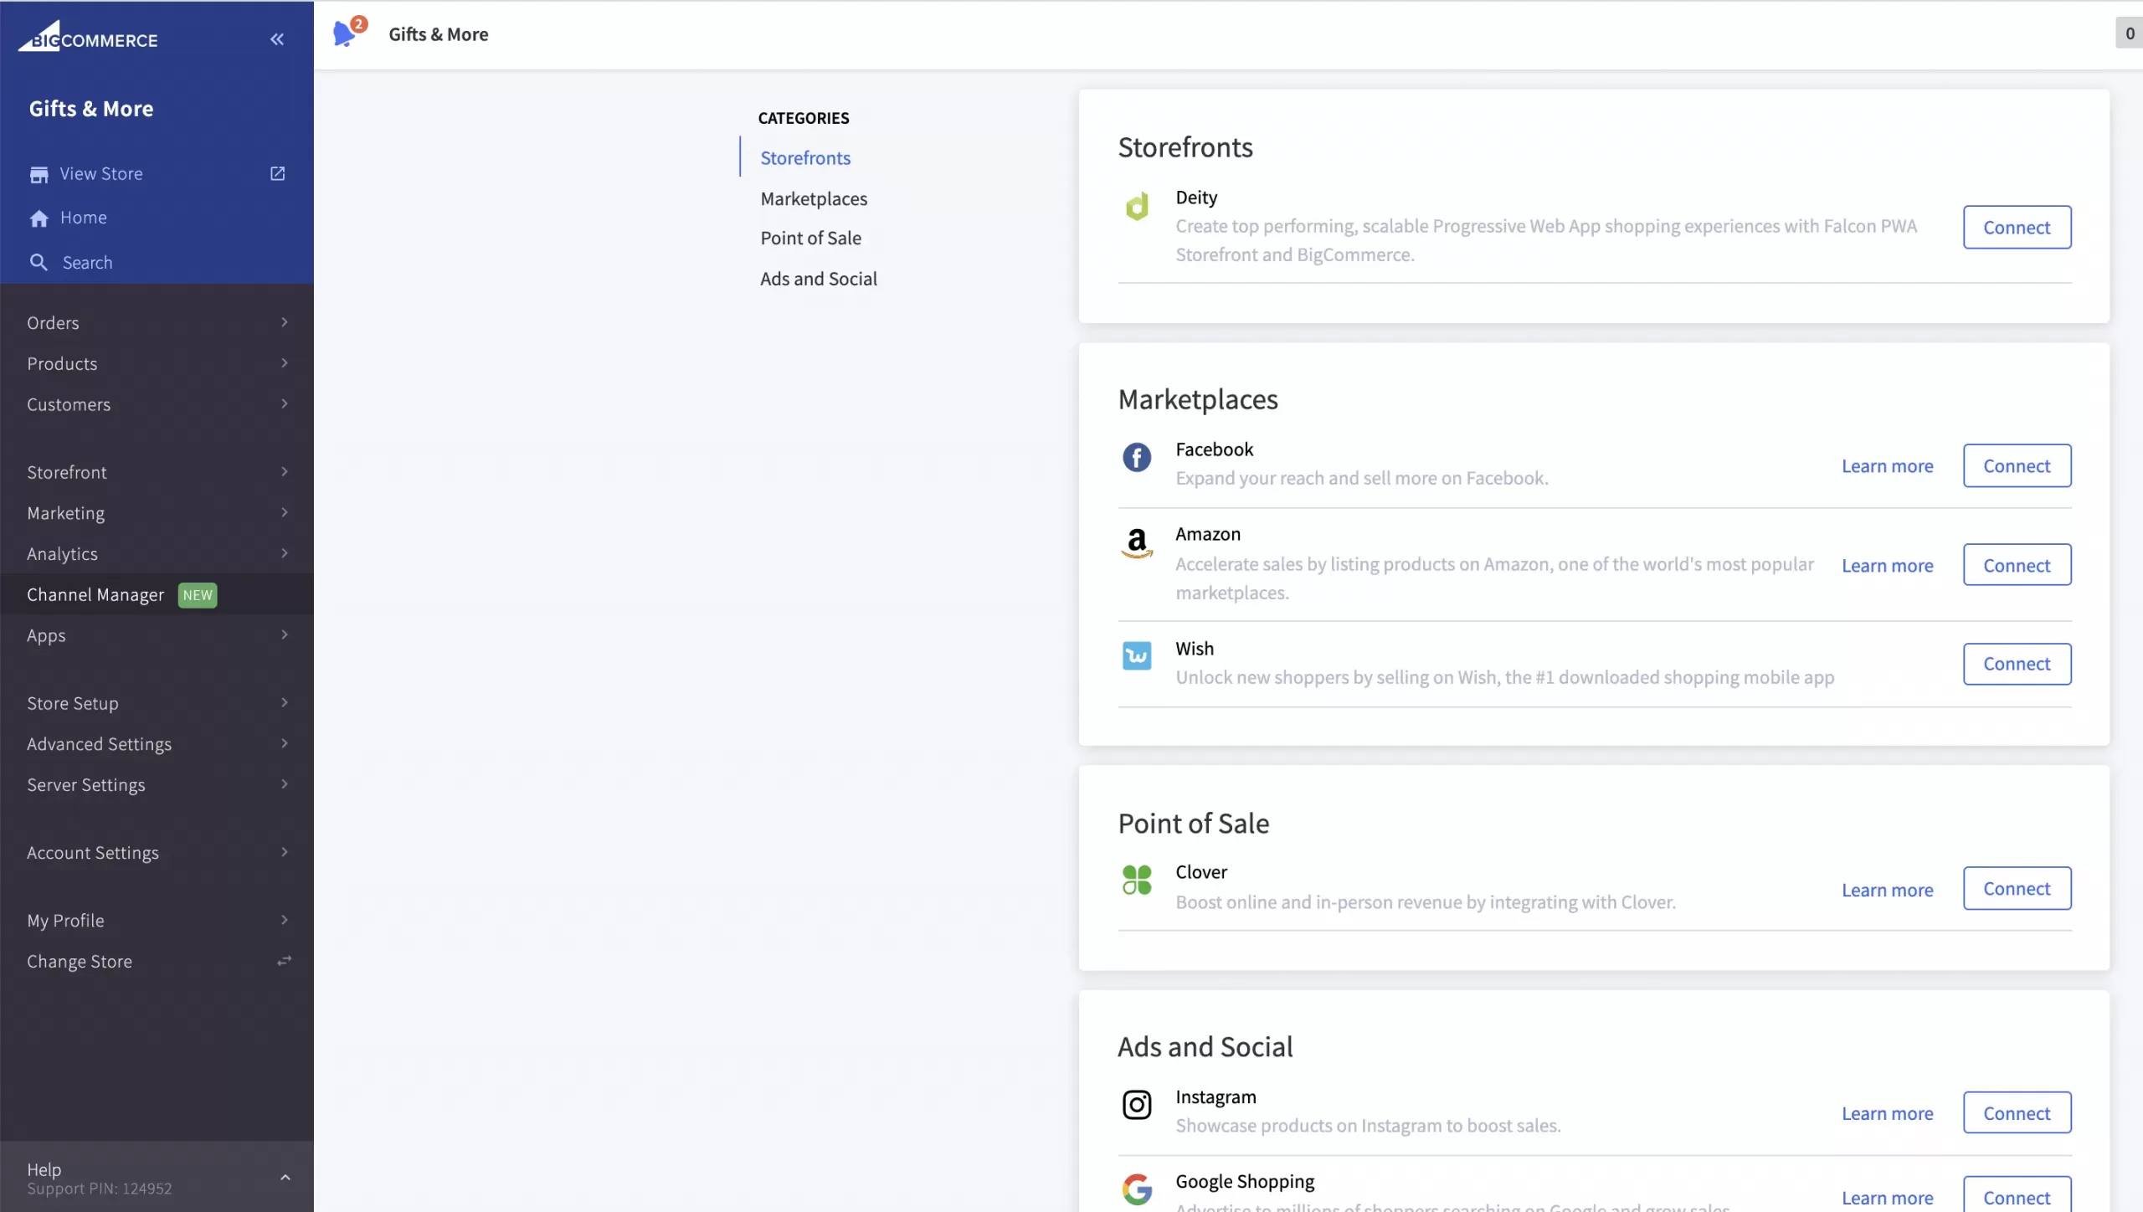2143x1212 pixels.
Task: Click the Change Store swap arrows icon
Action: 283,961
